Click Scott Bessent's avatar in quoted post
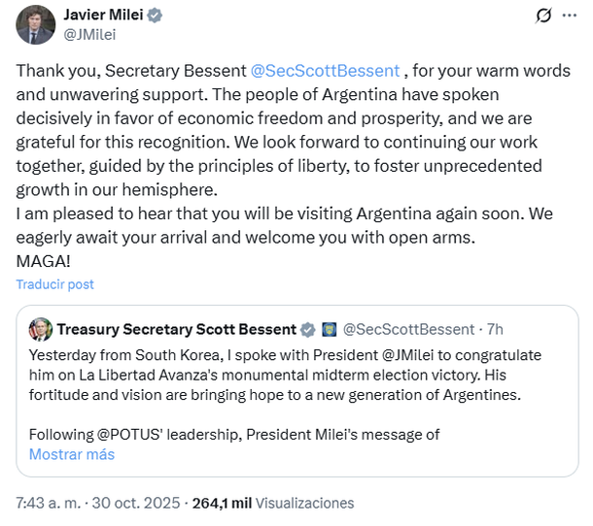Image resolution: width=593 pixels, height=526 pixels. click(x=40, y=329)
